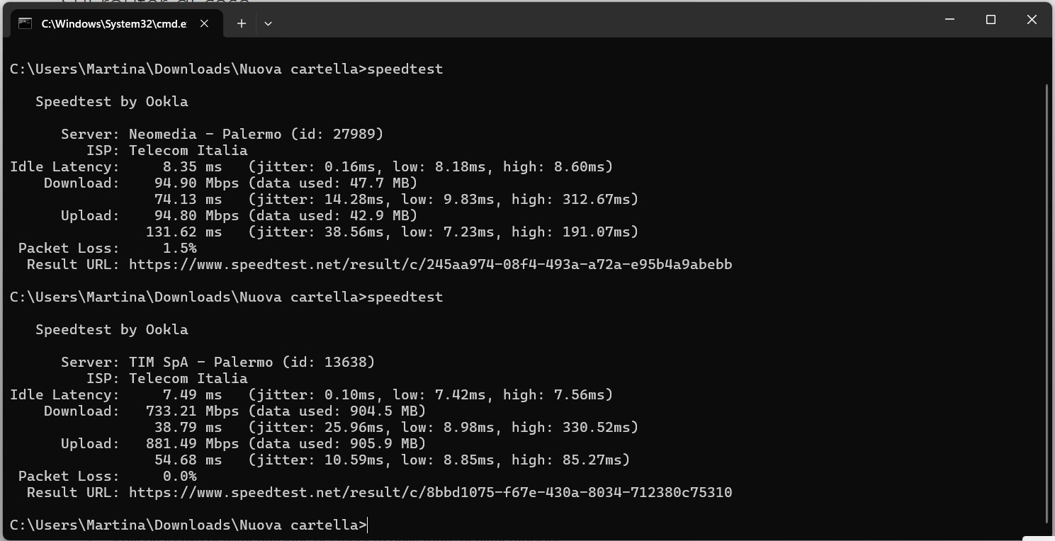Close the cmd.exe tab
This screenshot has width=1055, height=541.
coord(204,23)
